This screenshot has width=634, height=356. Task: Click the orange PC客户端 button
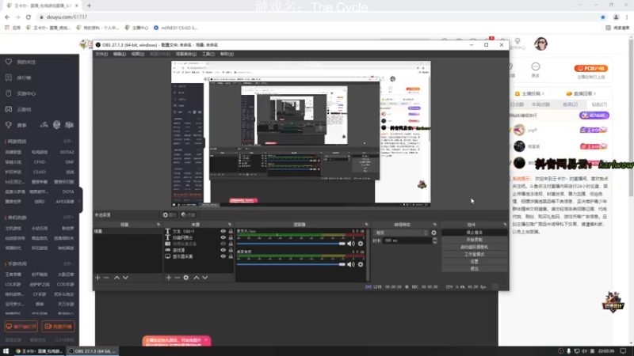pos(591,69)
